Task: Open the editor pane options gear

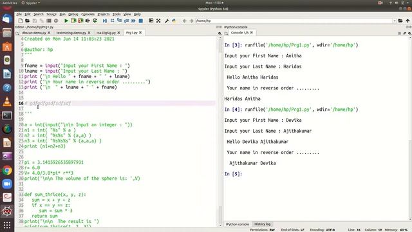Action: point(220,33)
